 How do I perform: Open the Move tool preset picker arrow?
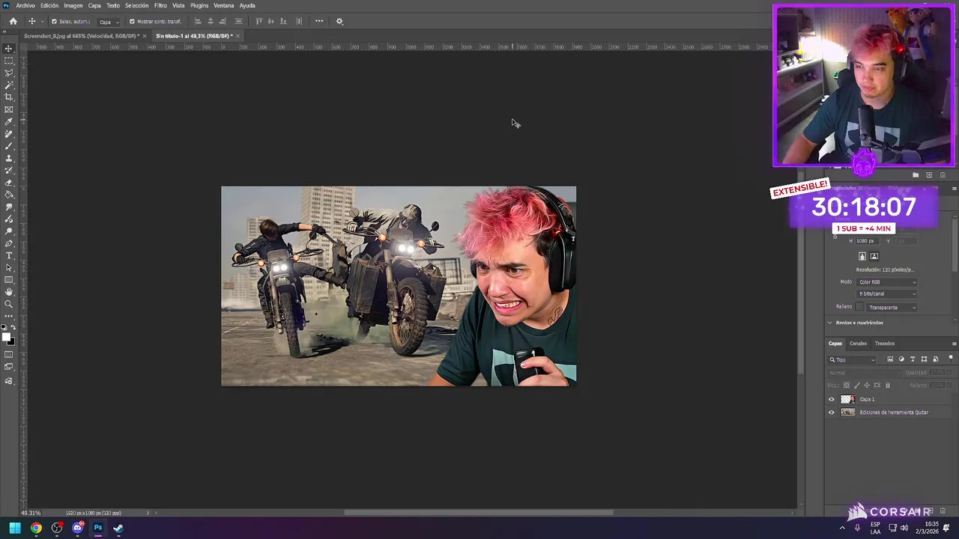pos(41,21)
